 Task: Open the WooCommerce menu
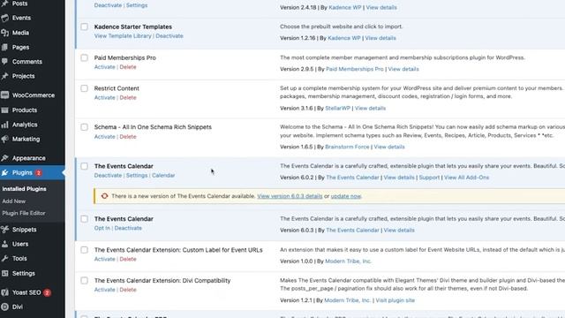pyautogui.click(x=34, y=95)
